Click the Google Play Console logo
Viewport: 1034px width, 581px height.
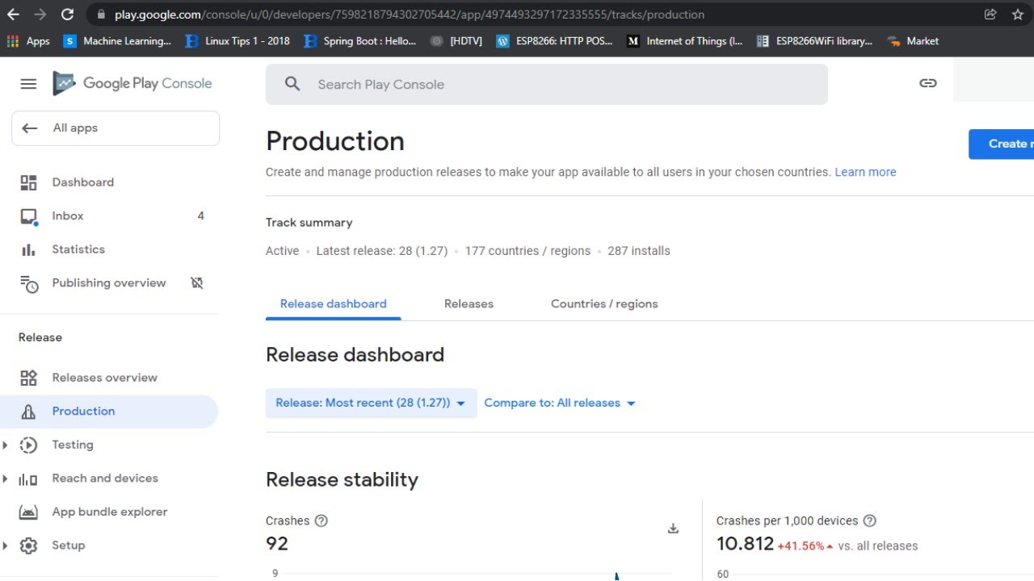click(132, 83)
